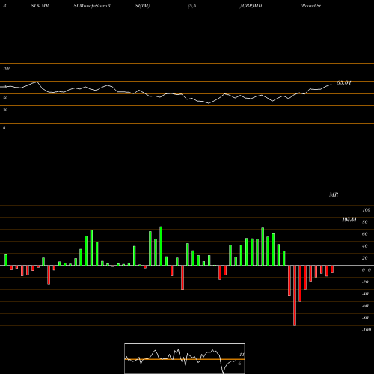Click the RSI value 65.01 label
Screen dimensions: 374x374
(x=344, y=83)
